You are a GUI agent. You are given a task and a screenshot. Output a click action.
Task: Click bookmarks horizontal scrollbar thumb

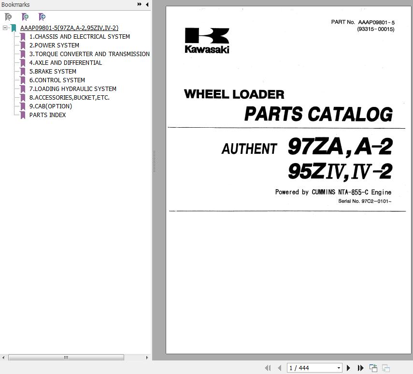(66, 358)
